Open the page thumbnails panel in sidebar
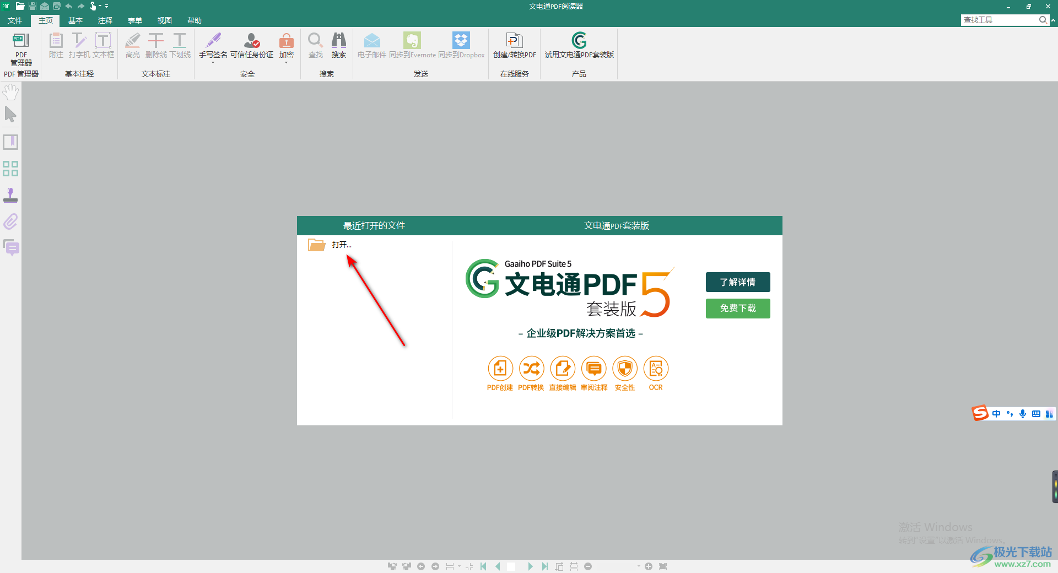The image size is (1058, 573). click(10, 169)
